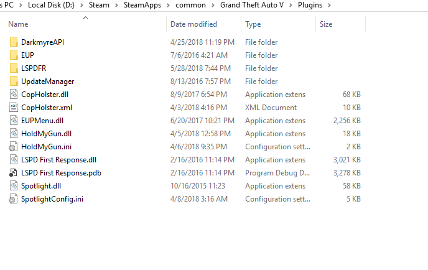
Task: Click the CopHolster.xml file icon
Action: (14, 108)
